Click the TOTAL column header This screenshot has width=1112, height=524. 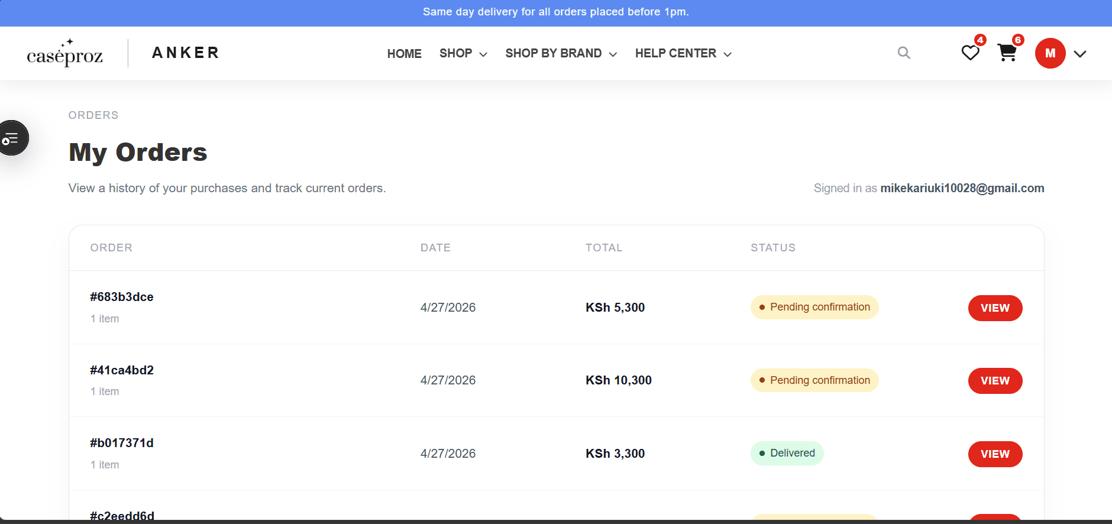click(604, 248)
